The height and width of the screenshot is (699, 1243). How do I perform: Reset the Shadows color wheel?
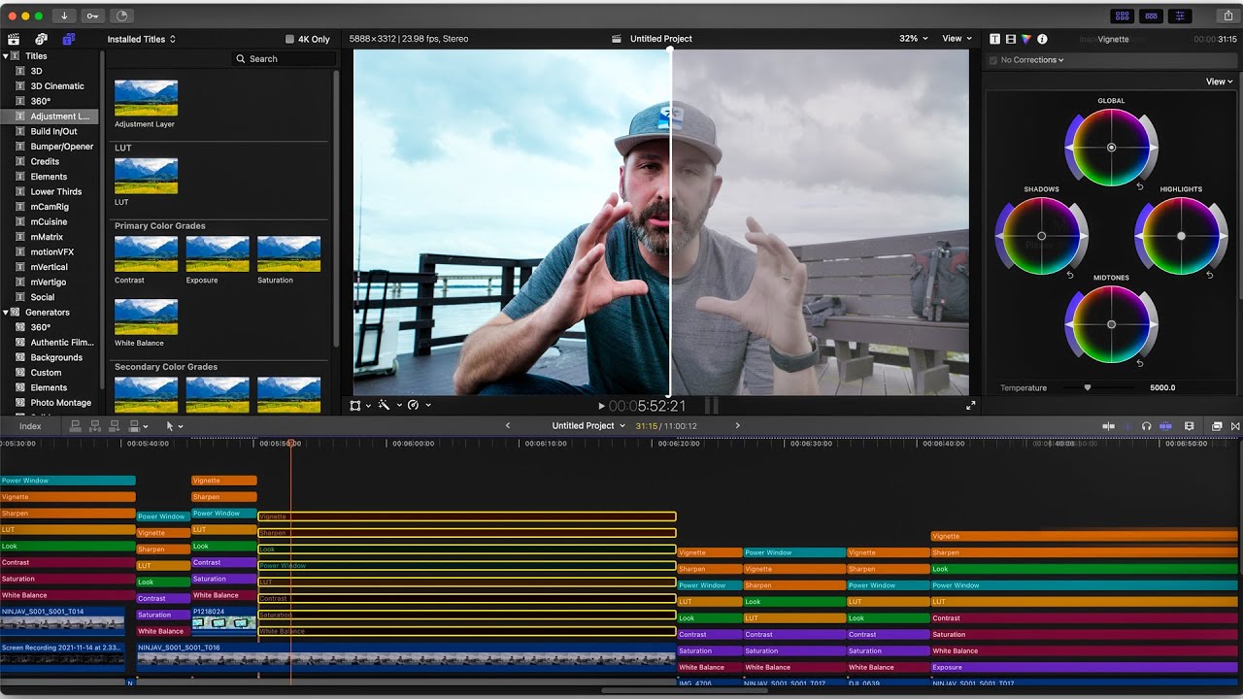[x=1070, y=276]
